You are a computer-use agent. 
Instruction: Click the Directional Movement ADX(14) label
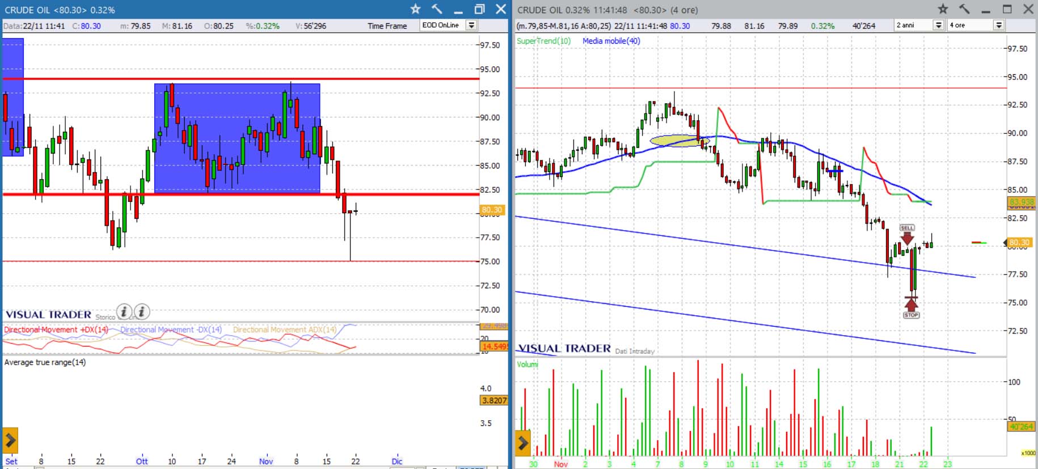coord(285,329)
